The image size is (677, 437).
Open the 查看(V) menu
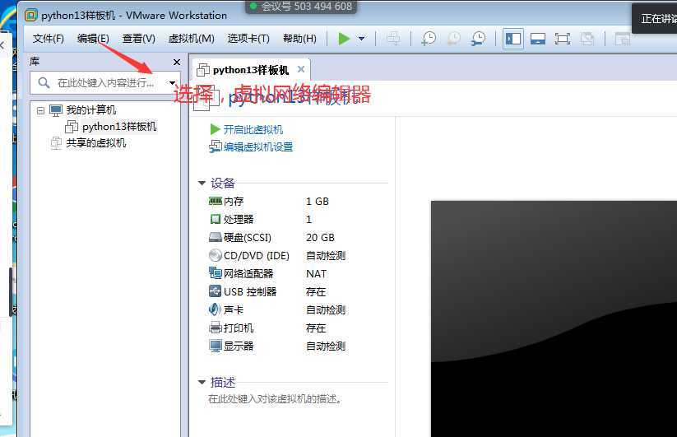click(x=138, y=39)
